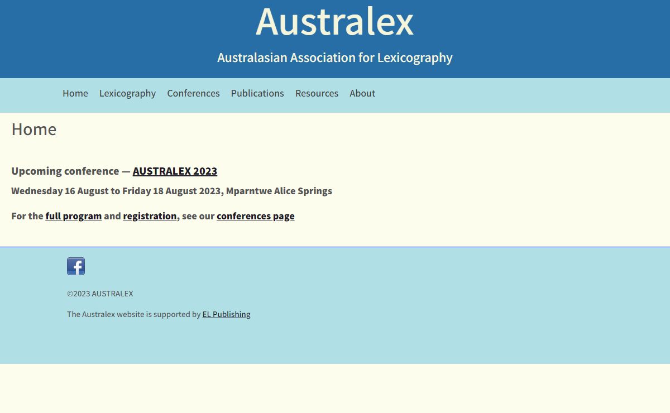
Task: Click the Mparntwe Alice Springs location text
Action: coord(279,191)
